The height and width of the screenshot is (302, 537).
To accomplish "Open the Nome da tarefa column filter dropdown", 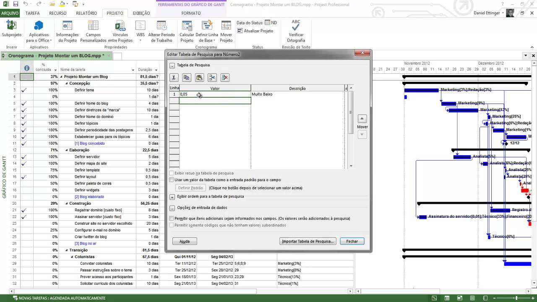I will (x=133, y=70).
